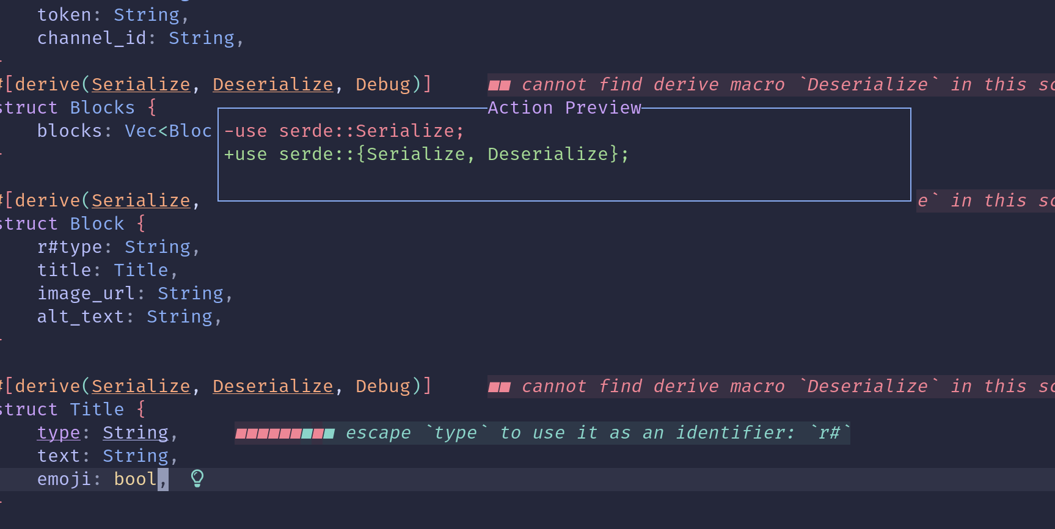This screenshot has height=529, width=1055.
Task: Click the escape `type` identifier hint text
Action: [x=596, y=432]
